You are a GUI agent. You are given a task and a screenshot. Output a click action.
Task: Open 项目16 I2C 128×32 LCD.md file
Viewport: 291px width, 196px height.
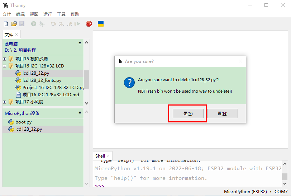tap(51, 95)
